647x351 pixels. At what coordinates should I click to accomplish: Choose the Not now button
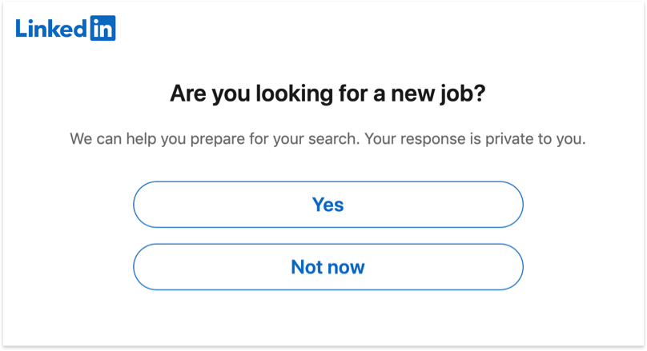(328, 266)
